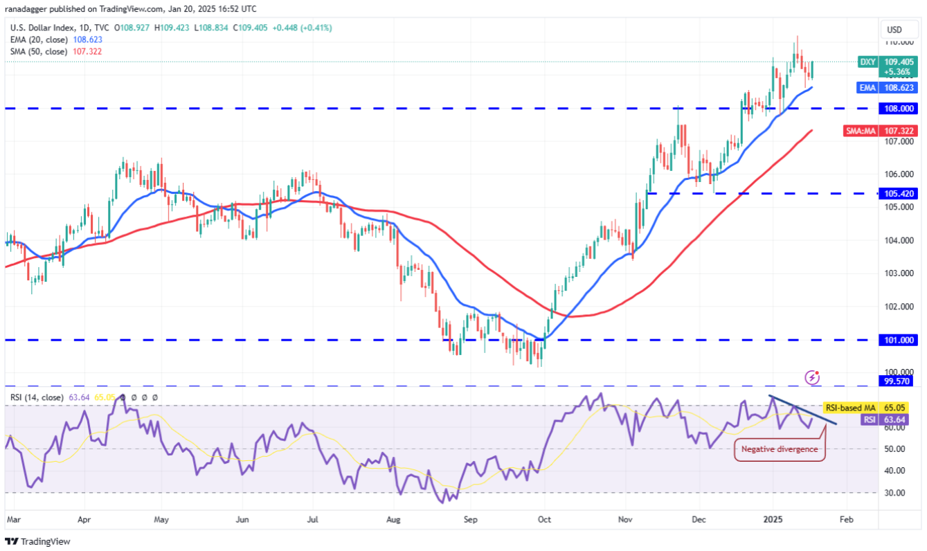Click the 'RSI-based MA' yellow tag
This screenshot has height=551, width=927.
pos(851,409)
